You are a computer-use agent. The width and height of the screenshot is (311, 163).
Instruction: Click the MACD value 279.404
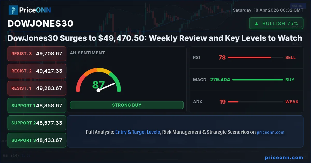pos(220,80)
